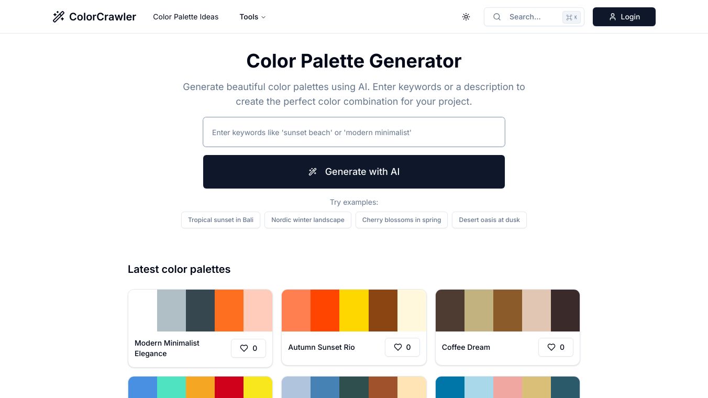Click the ColorCrawler home link text

[103, 17]
